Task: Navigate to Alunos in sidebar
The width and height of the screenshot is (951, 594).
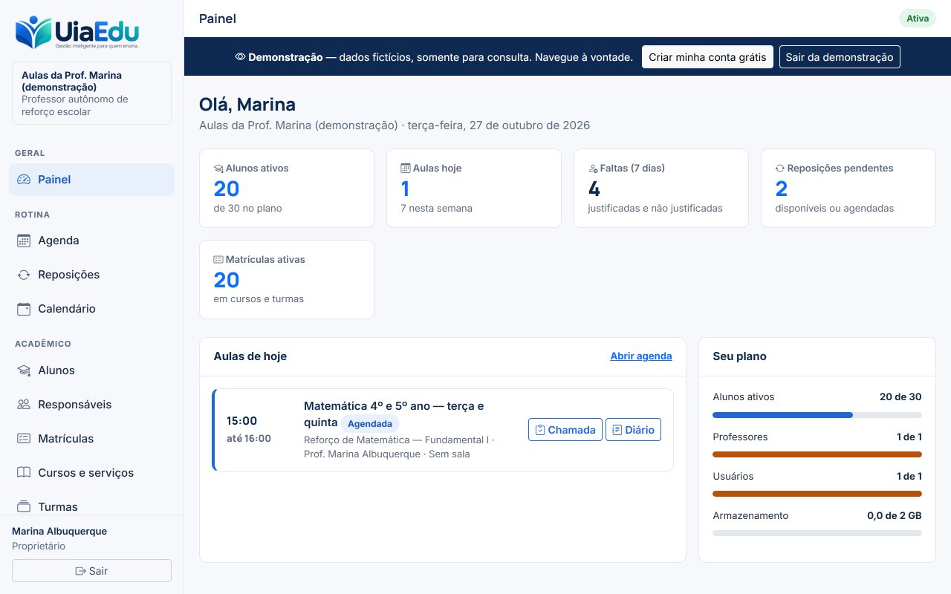Action: (92, 371)
